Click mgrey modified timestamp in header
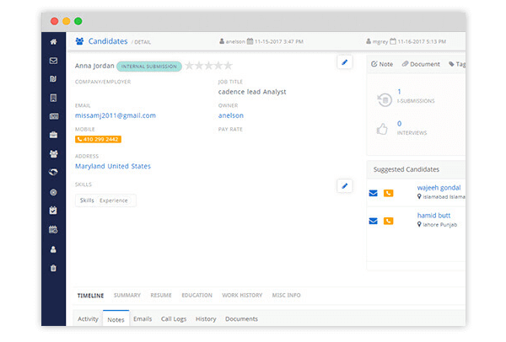 pos(406,41)
